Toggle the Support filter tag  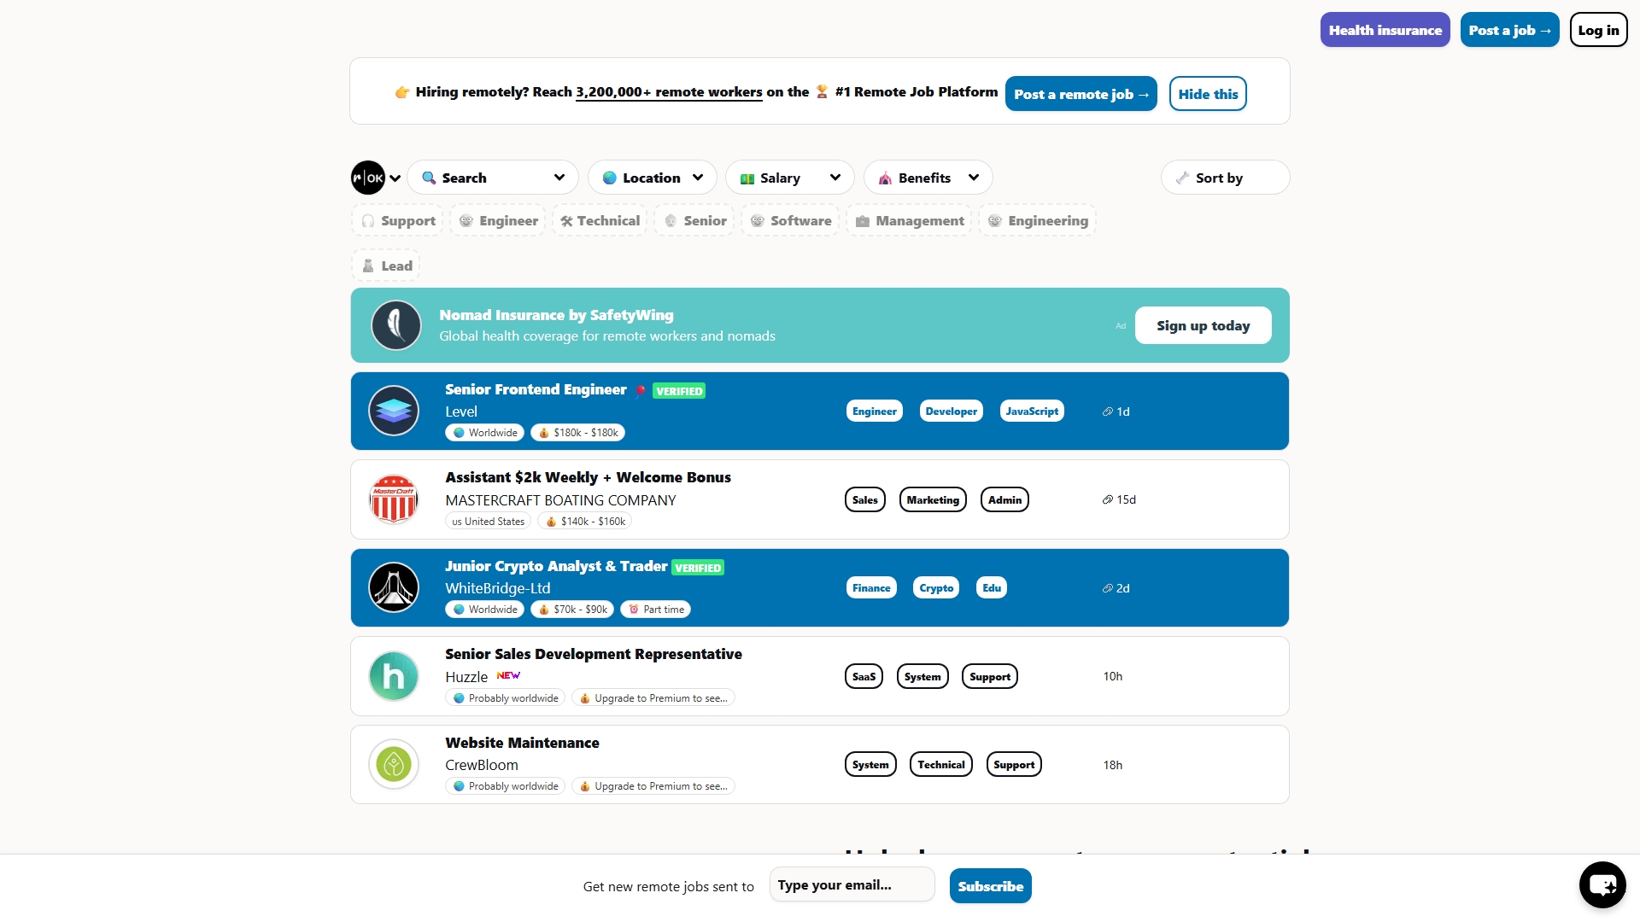coord(398,220)
